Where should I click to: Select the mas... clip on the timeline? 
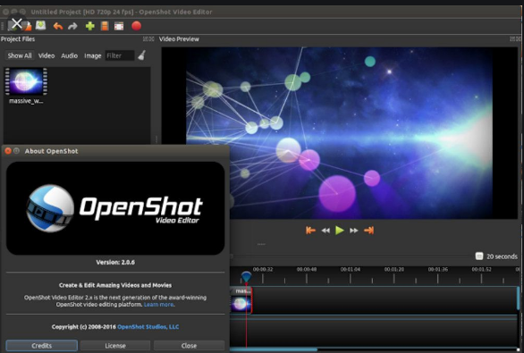[x=241, y=300]
